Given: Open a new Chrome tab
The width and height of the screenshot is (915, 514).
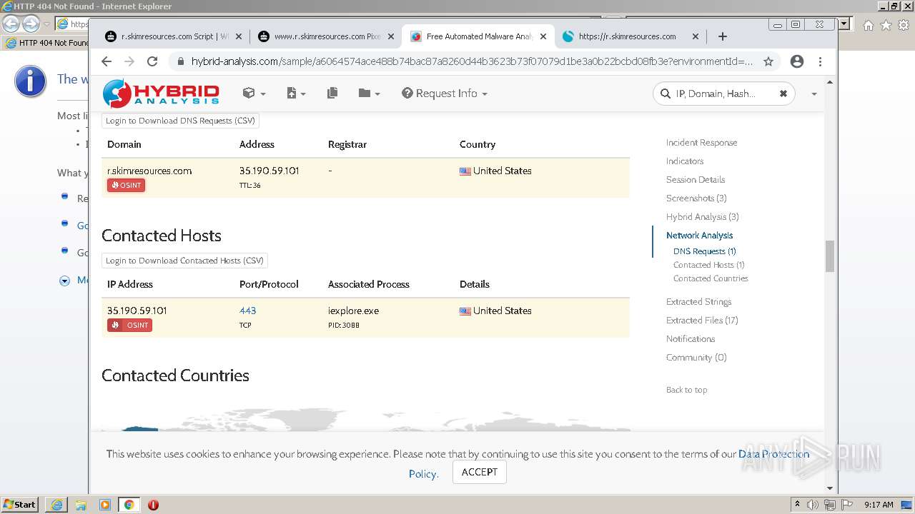Looking at the screenshot, I should (x=723, y=36).
